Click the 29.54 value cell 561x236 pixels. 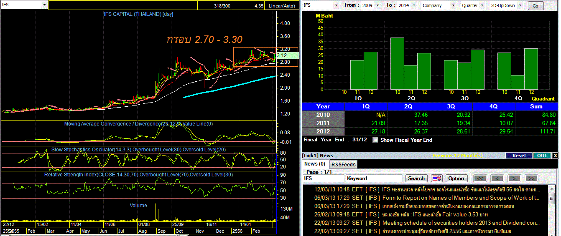[x=494, y=131]
